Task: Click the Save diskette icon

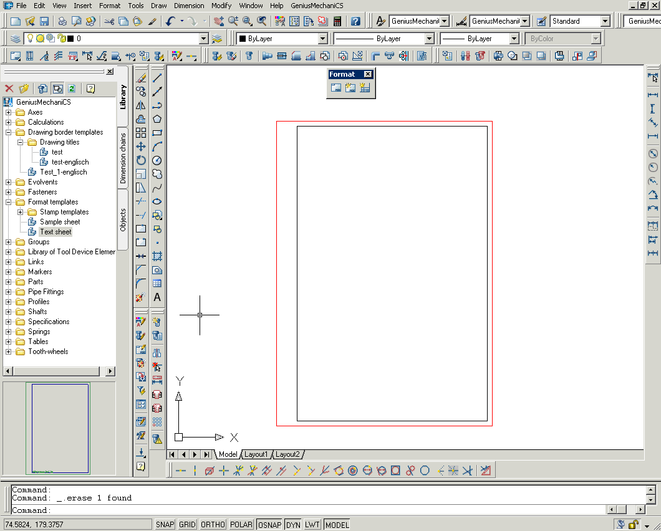Action: (x=44, y=21)
